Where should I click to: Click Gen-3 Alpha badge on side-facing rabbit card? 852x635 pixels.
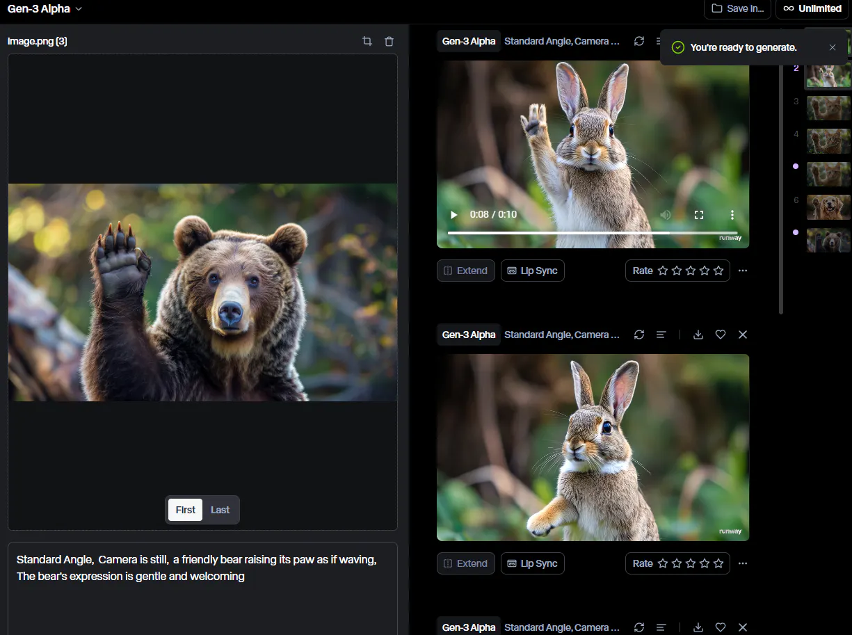[x=469, y=335]
